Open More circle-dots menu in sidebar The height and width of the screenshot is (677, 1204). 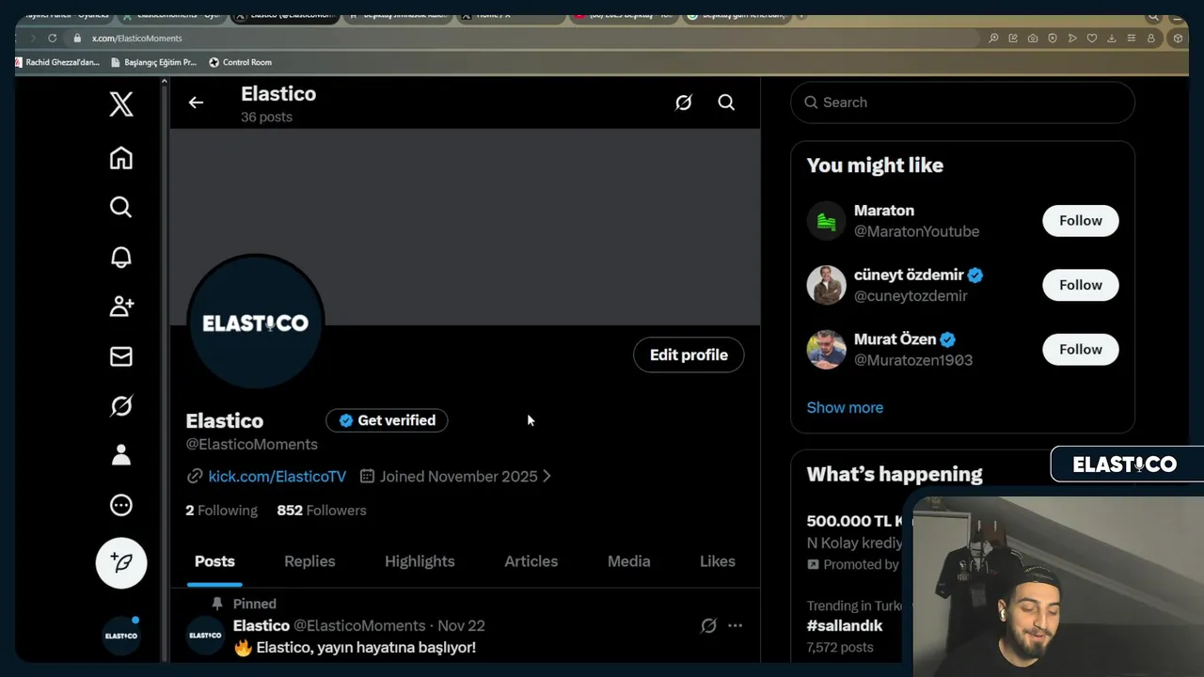click(121, 505)
